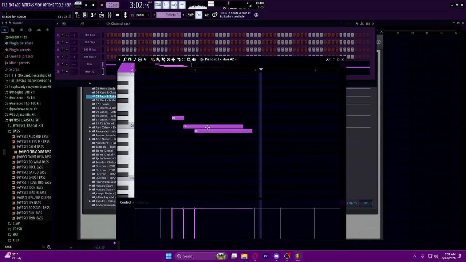Click the red record button
The height and width of the screenshot is (262, 466).
[102, 5]
